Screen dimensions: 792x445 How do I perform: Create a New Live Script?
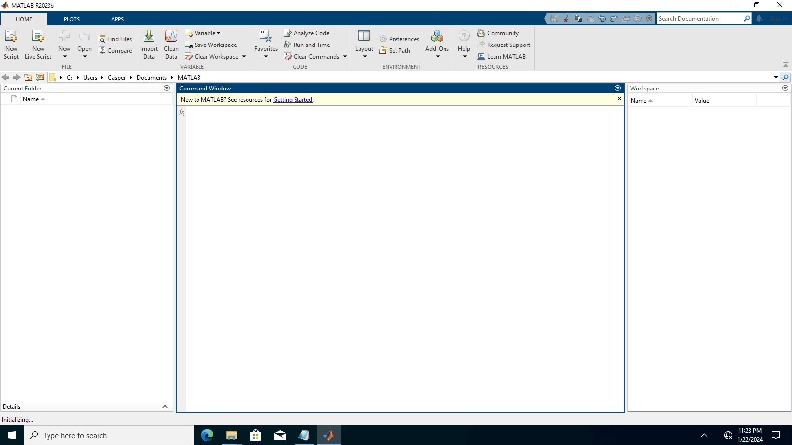(x=38, y=44)
